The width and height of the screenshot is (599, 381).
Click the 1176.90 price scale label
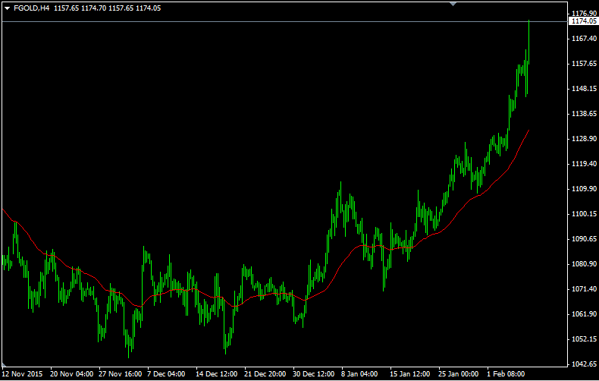pos(584,14)
